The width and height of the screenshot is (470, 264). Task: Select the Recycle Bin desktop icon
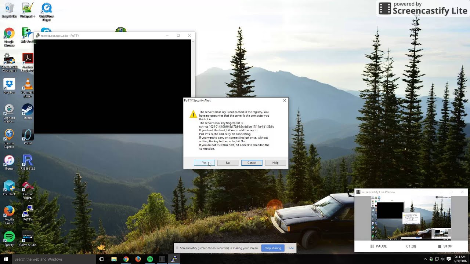pyautogui.click(x=9, y=10)
